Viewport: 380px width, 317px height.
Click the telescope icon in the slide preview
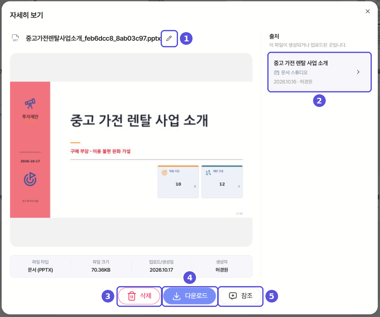point(30,103)
